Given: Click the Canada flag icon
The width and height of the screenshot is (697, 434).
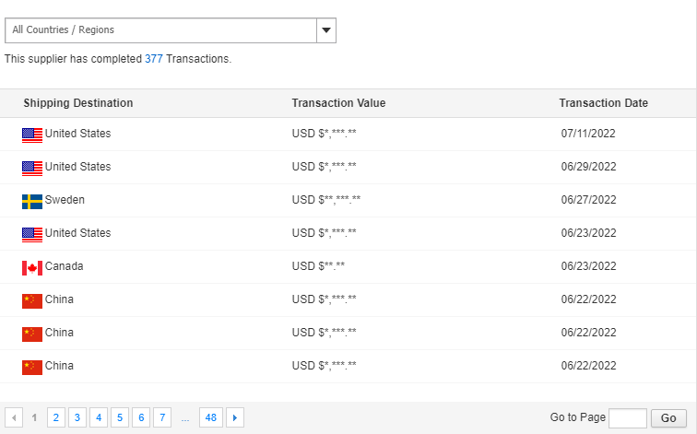Looking at the screenshot, I should coord(32,267).
